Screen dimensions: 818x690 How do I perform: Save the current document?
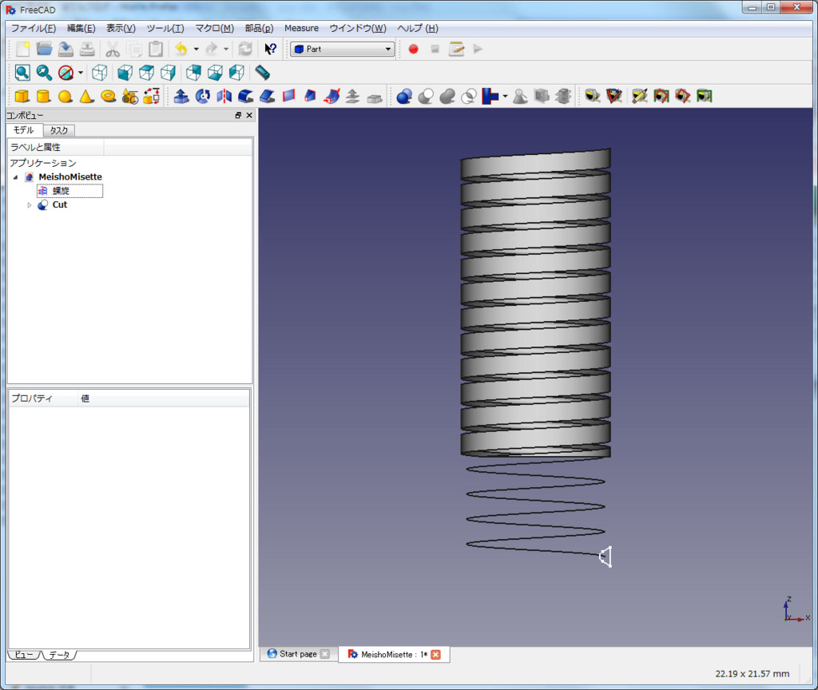pos(66,49)
